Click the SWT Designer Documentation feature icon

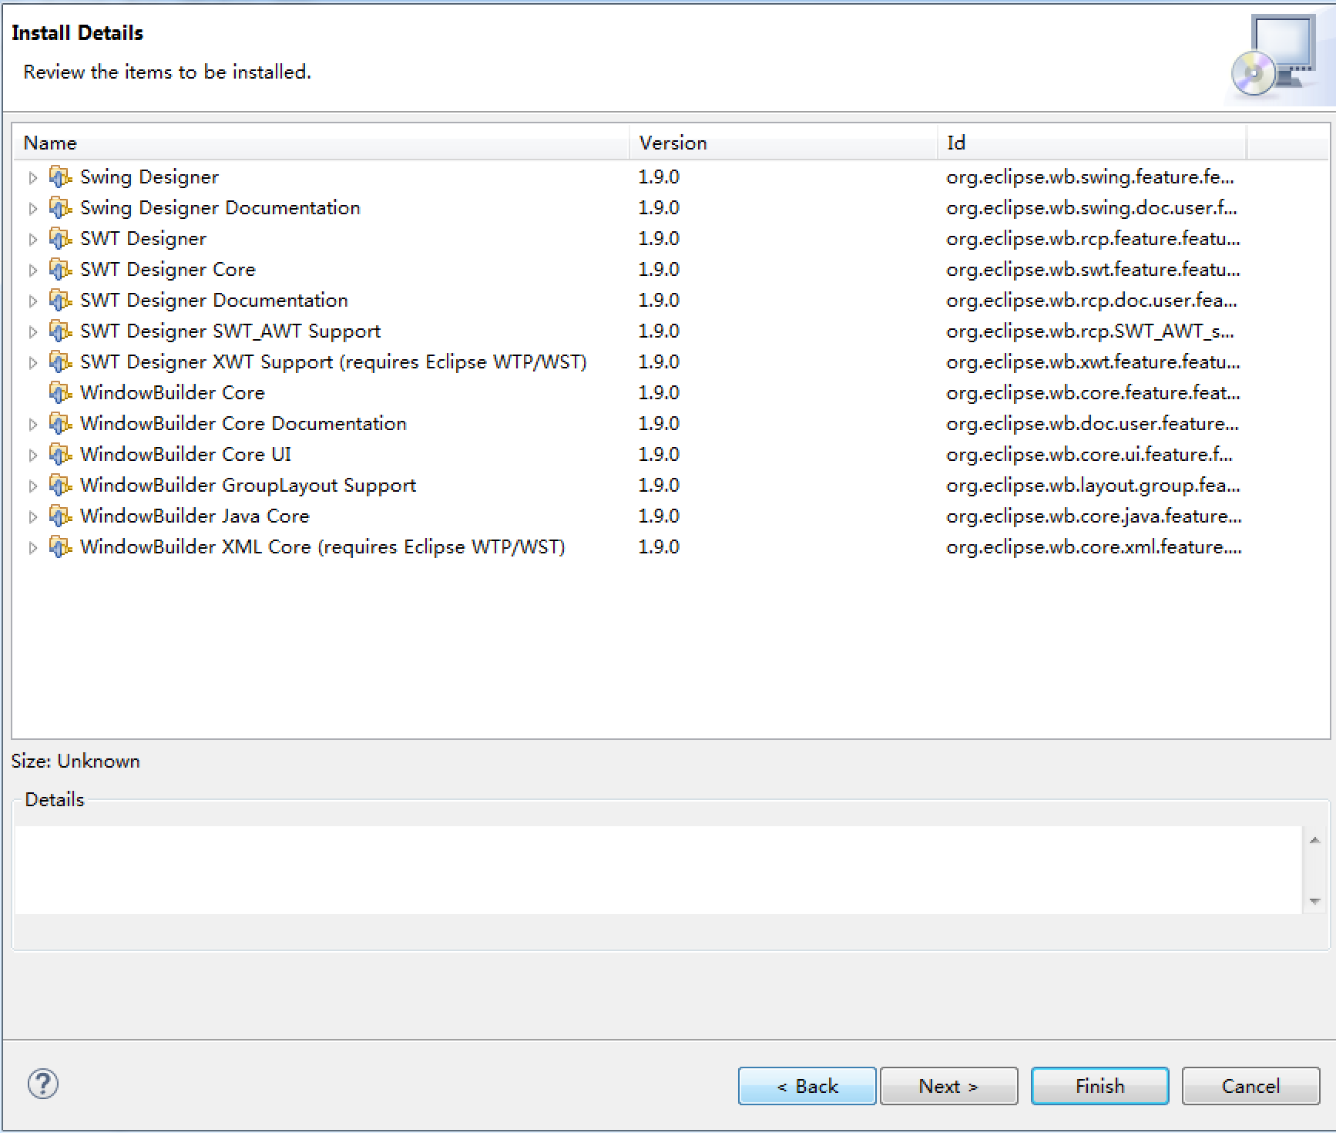pyautogui.click(x=60, y=301)
